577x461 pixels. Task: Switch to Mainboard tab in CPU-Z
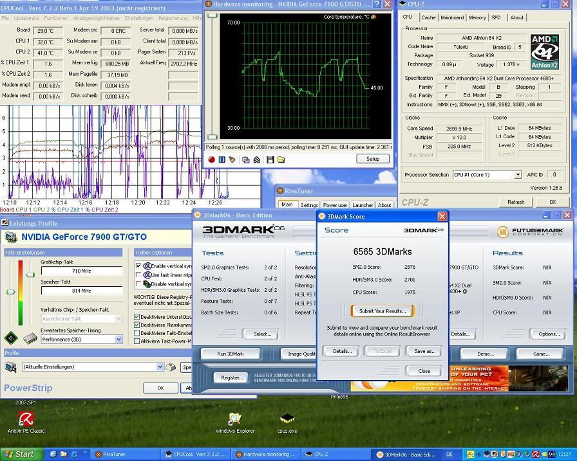coord(452,17)
